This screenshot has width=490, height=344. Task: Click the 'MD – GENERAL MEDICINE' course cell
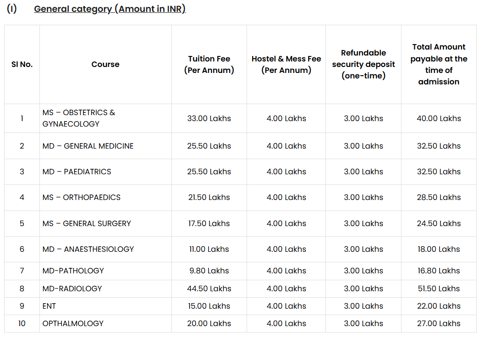pos(88,146)
